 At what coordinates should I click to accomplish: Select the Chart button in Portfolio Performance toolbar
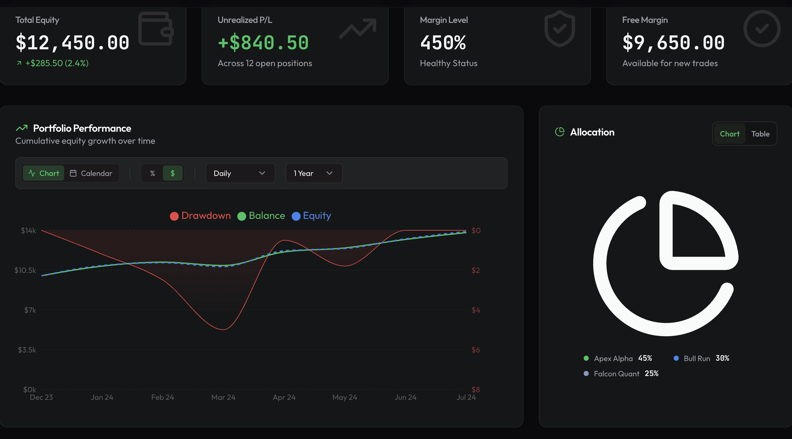pos(44,173)
